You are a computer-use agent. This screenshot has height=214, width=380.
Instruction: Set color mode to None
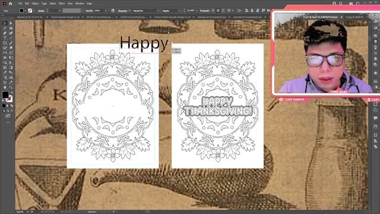12,106
